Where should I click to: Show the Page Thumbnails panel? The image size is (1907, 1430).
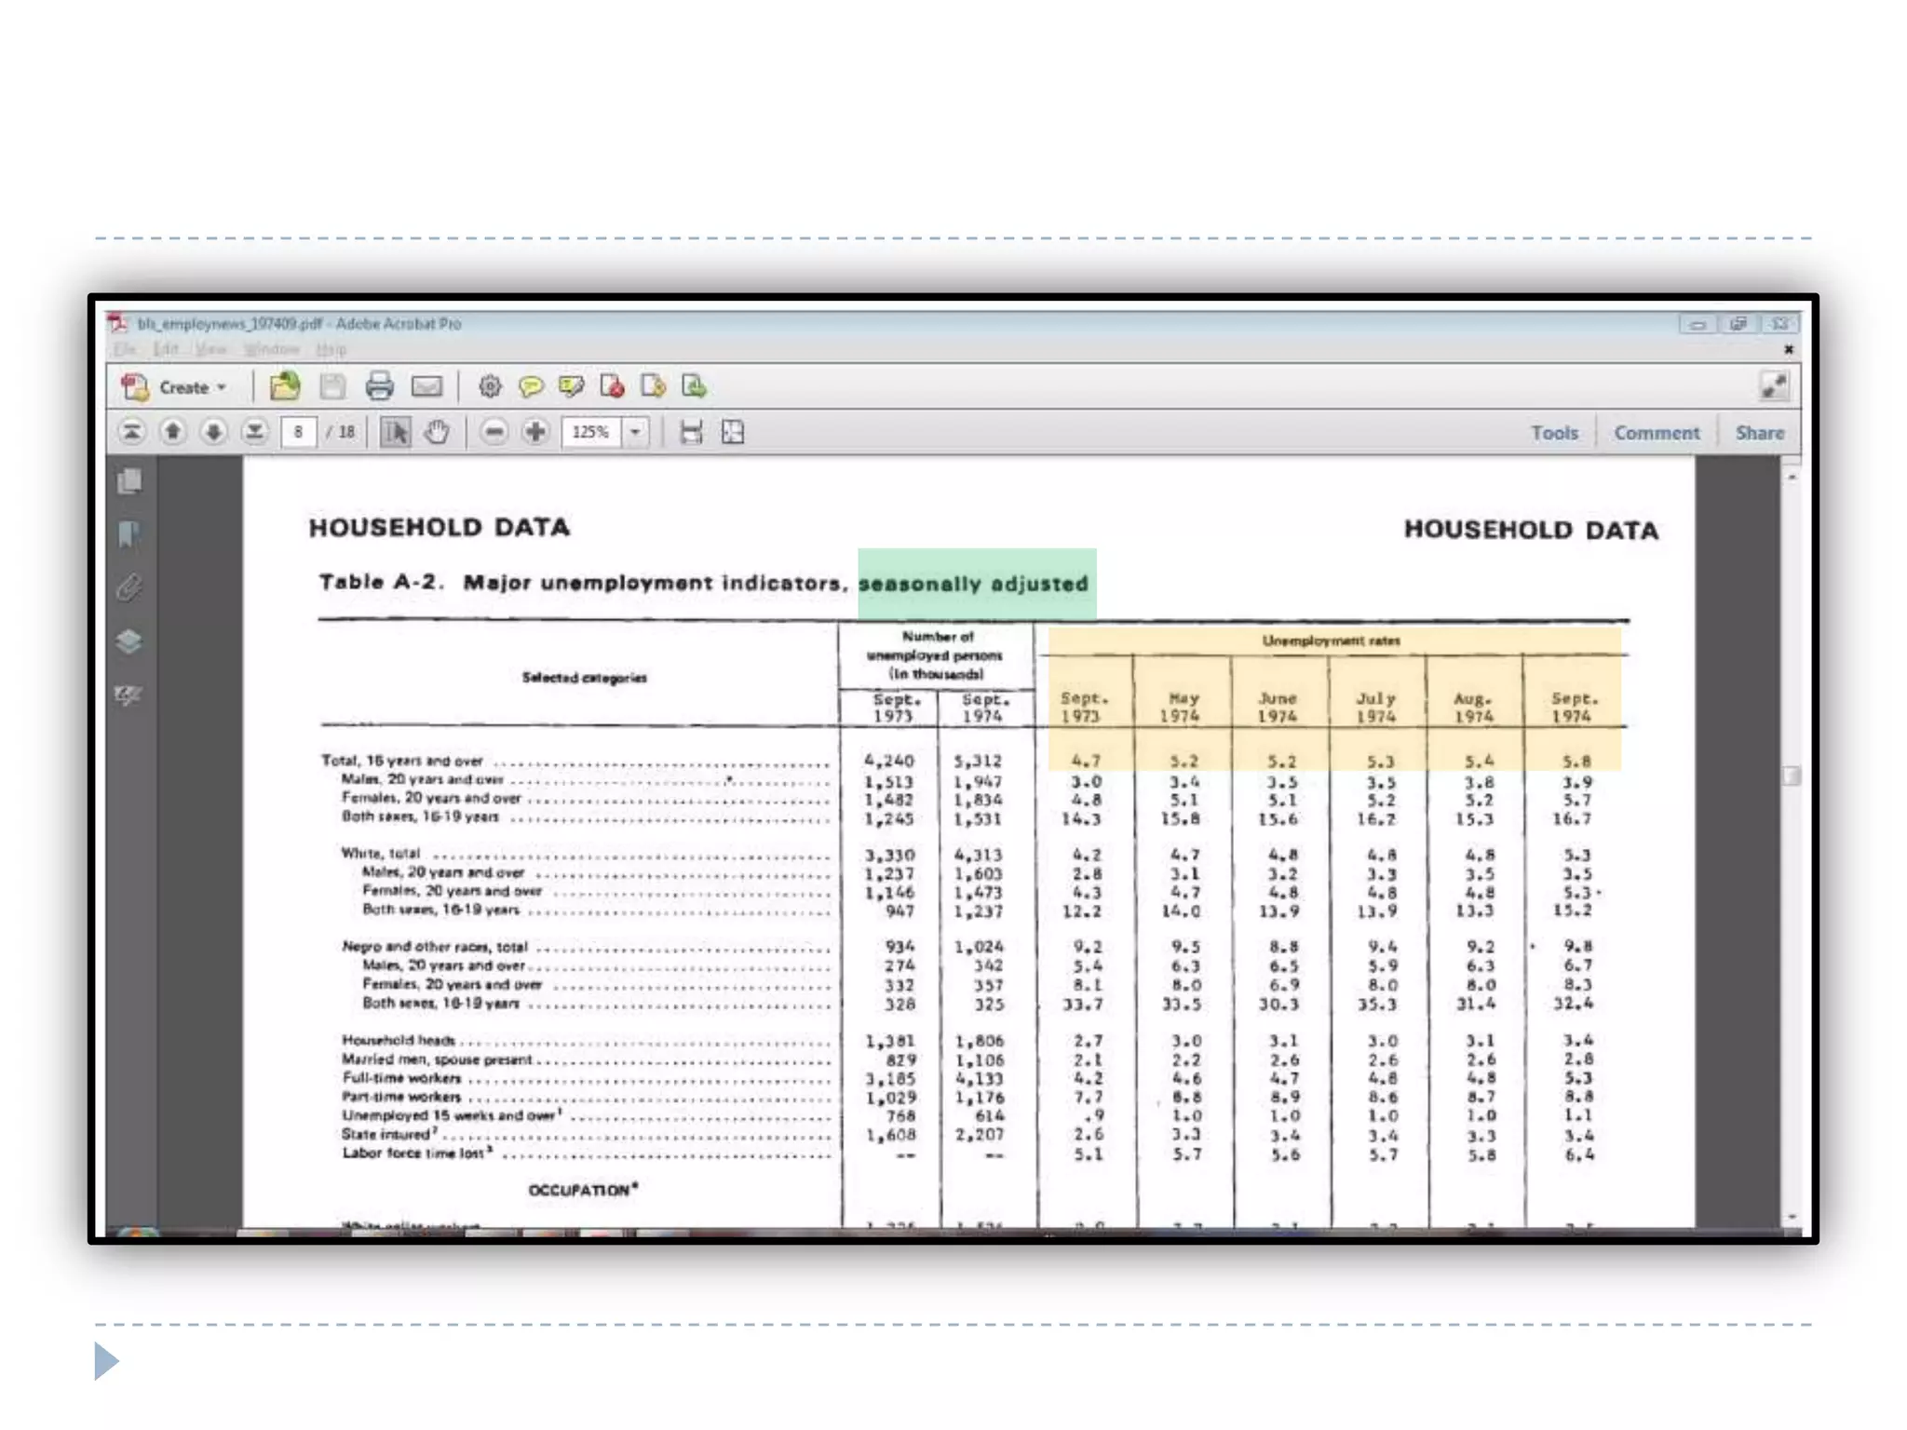(x=130, y=481)
